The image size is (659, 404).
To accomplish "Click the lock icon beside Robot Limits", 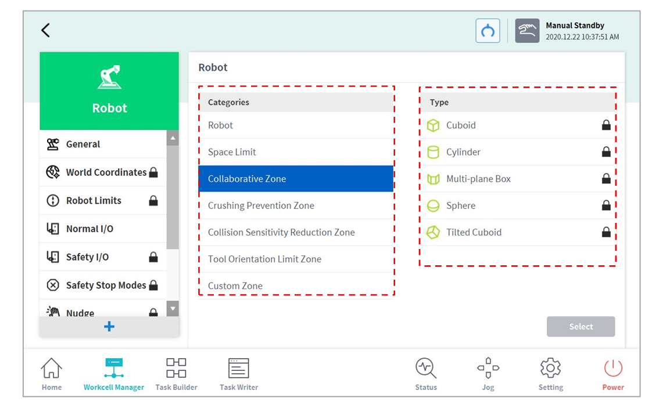I will coord(153,201).
